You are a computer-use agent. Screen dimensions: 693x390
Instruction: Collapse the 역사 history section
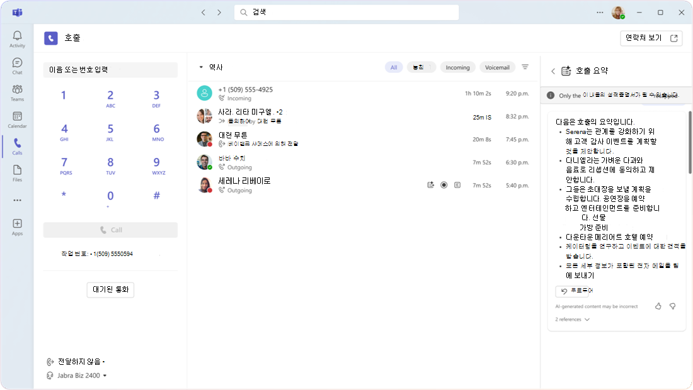[201, 67]
